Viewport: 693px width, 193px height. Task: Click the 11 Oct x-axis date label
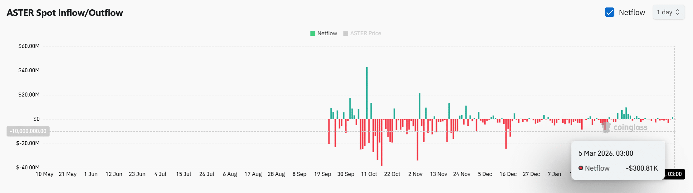click(x=369, y=174)
